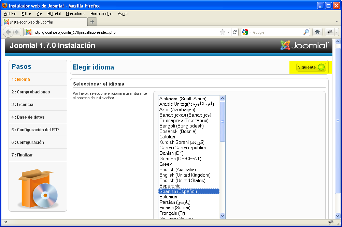Click the language list scrollbar thumb

[222, 121]
